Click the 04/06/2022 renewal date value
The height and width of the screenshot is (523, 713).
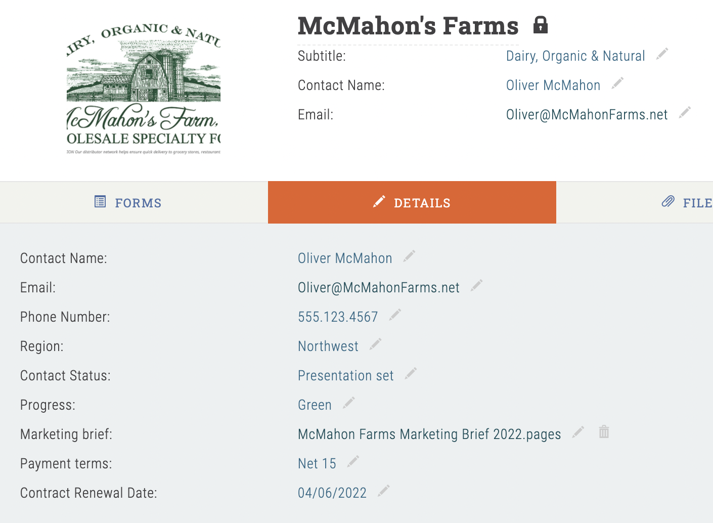[332, 493]
